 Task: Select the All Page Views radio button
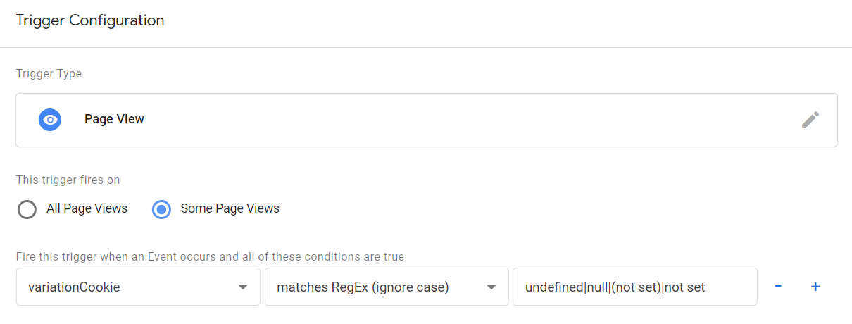point(27,209)
